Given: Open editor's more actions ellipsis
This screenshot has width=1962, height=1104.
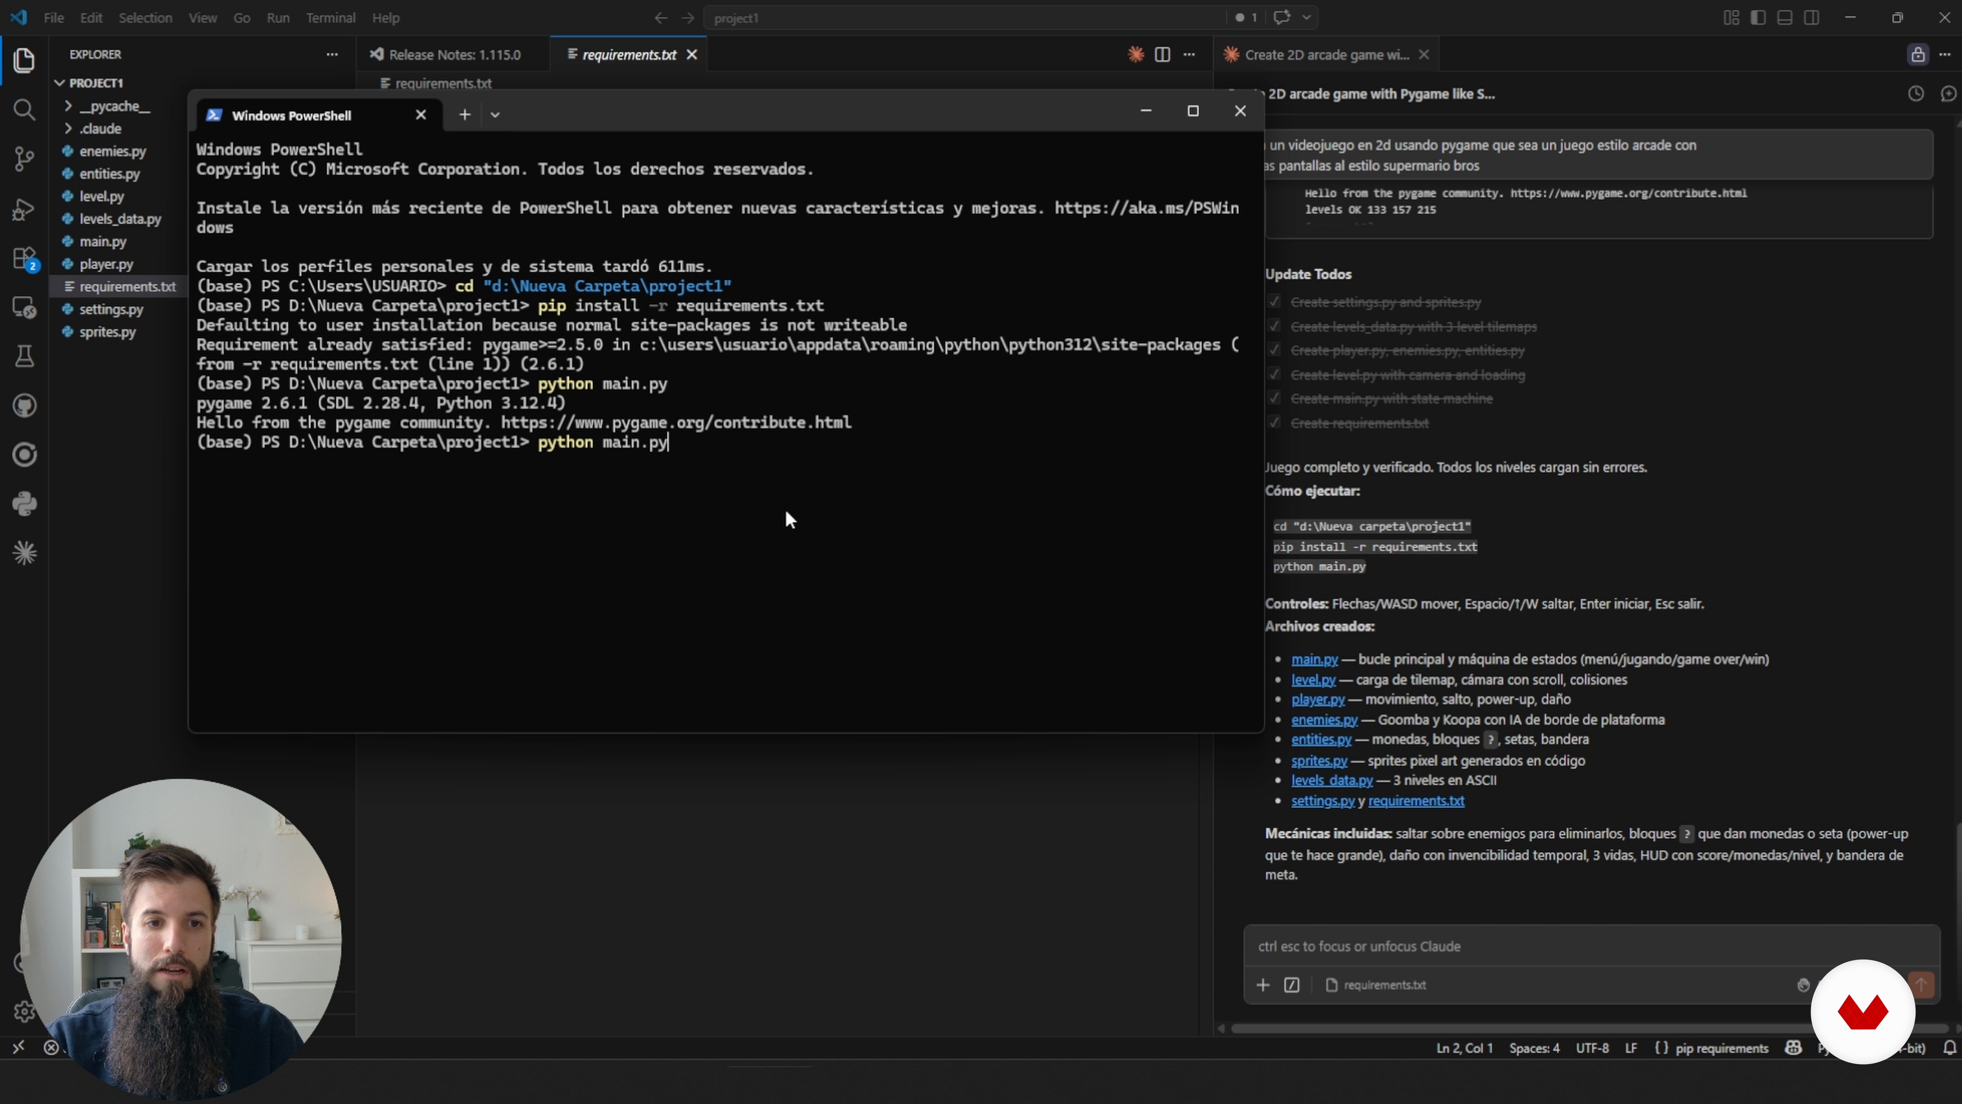Looking at the screenshot, I should (1189, 55).
